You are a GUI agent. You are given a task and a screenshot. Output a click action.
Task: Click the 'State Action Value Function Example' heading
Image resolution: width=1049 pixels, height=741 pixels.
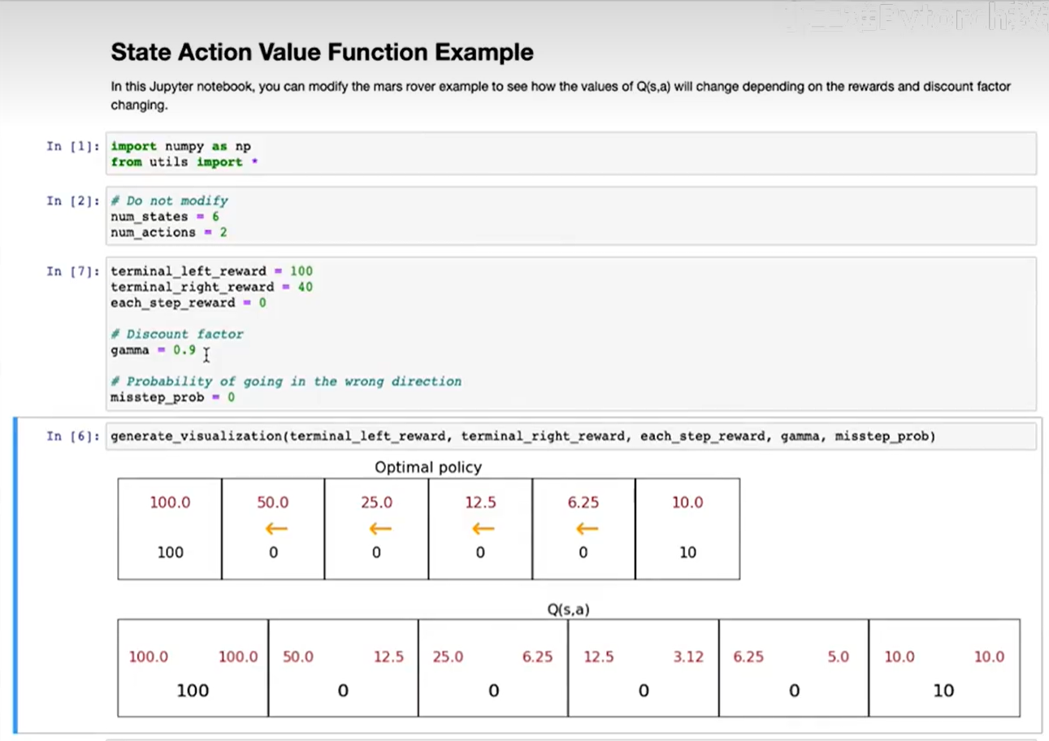[x=322, y=53]
